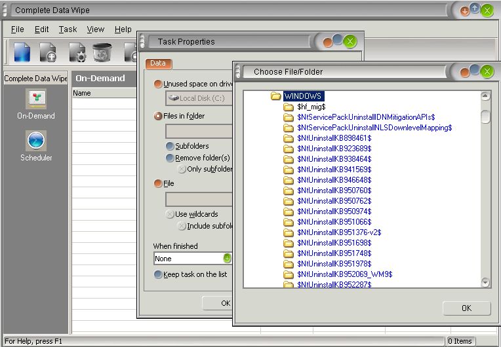Click folder icon beside $NtUninstallKB950974$

288,211
